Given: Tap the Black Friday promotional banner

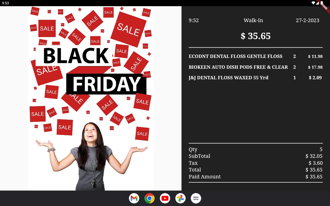Looking at the screenshot, I should (x=91, y=98).
